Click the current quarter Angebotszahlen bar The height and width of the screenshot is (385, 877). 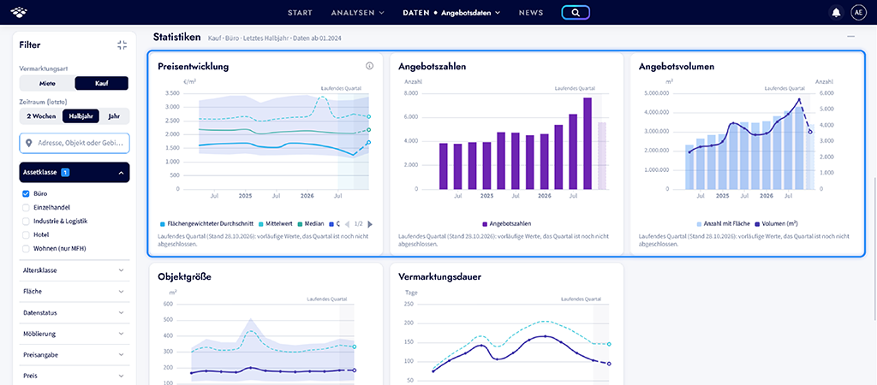click(602, 156)
